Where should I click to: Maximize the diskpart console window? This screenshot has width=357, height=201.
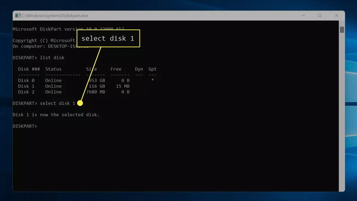[x=320, y=16]
